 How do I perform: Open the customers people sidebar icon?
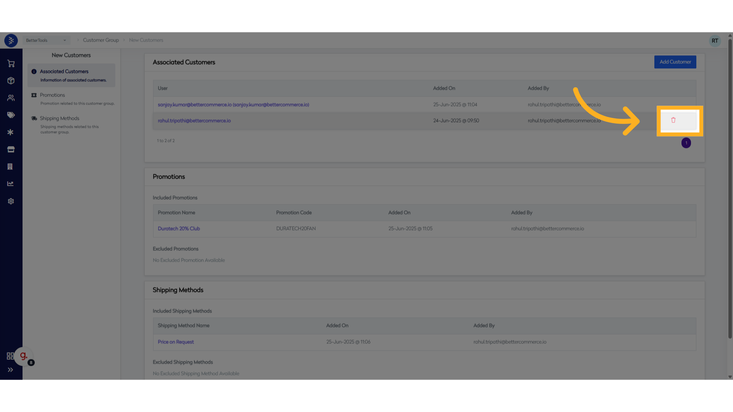pyautogui.click(x=11, y=98)
